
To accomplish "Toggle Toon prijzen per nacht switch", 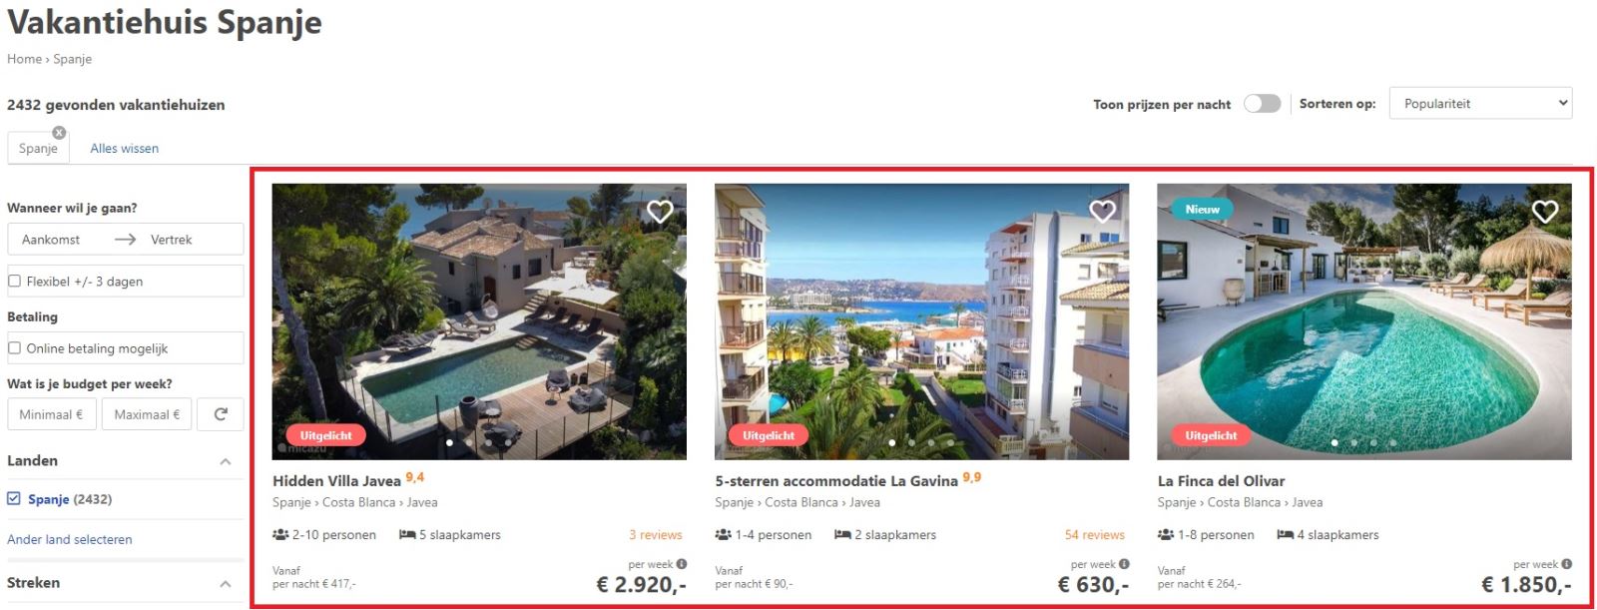I will point(1262,104).
